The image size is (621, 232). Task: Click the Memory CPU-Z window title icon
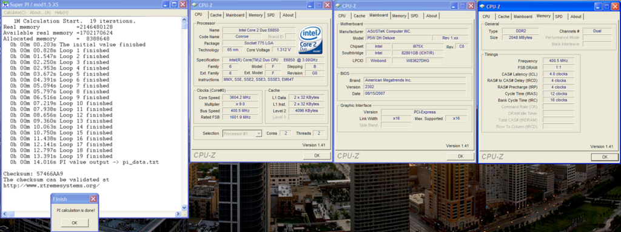pos(482,6)
